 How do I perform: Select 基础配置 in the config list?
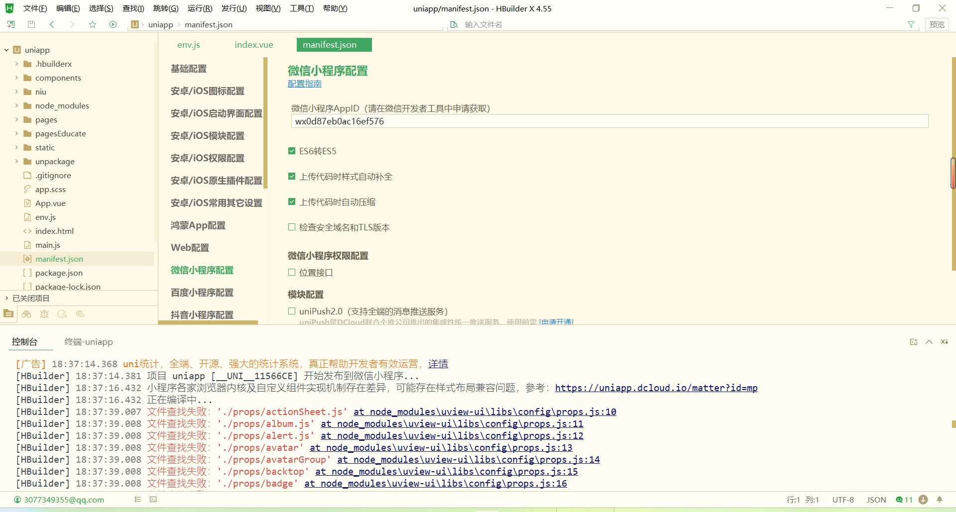(189, 69)
